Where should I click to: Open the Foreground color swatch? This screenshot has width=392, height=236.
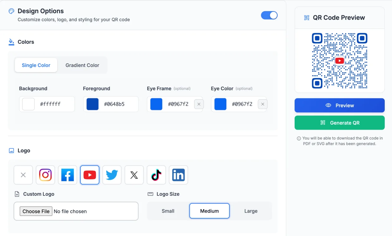[92, 104]
